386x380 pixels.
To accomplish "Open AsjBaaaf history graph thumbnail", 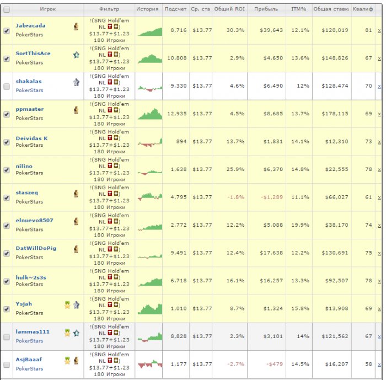I will click(149, 364).
